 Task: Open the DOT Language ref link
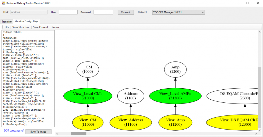coord(14,131)
